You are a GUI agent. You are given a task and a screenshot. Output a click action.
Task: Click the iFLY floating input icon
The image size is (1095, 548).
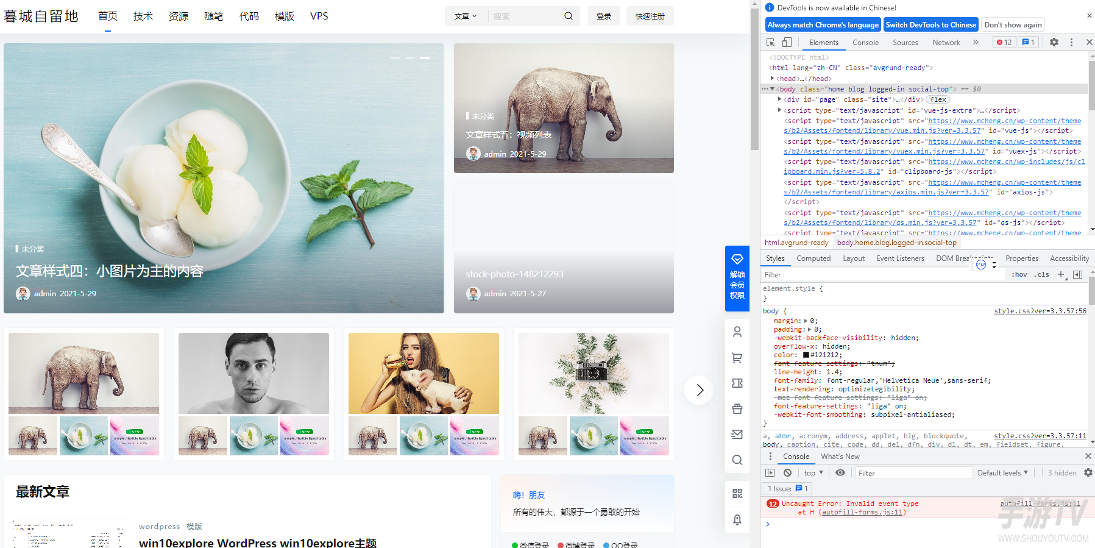click(981, 265)
